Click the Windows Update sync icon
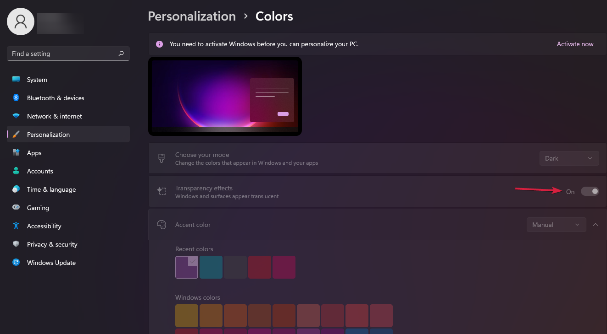Image resolution: width=607 pixels, height=334 pixels. pos(16,263)
